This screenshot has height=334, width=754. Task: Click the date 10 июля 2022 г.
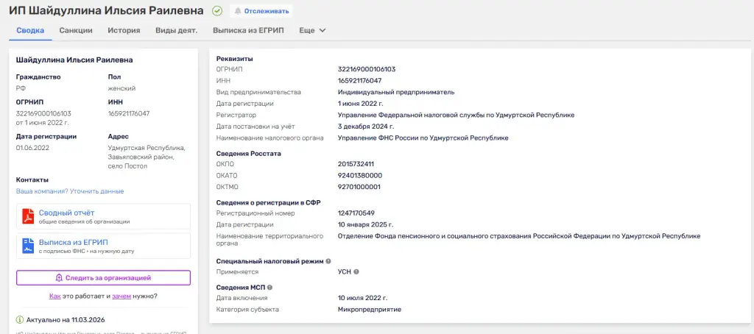[x=362, y=298]
